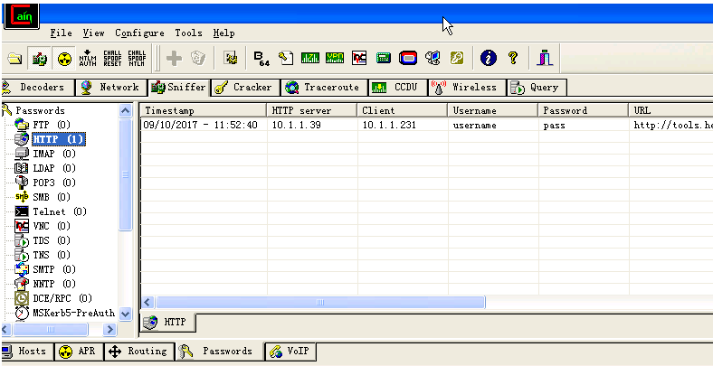Switch to the Query tab
Screen dimensions: 713x366
(x=537, y=87)
